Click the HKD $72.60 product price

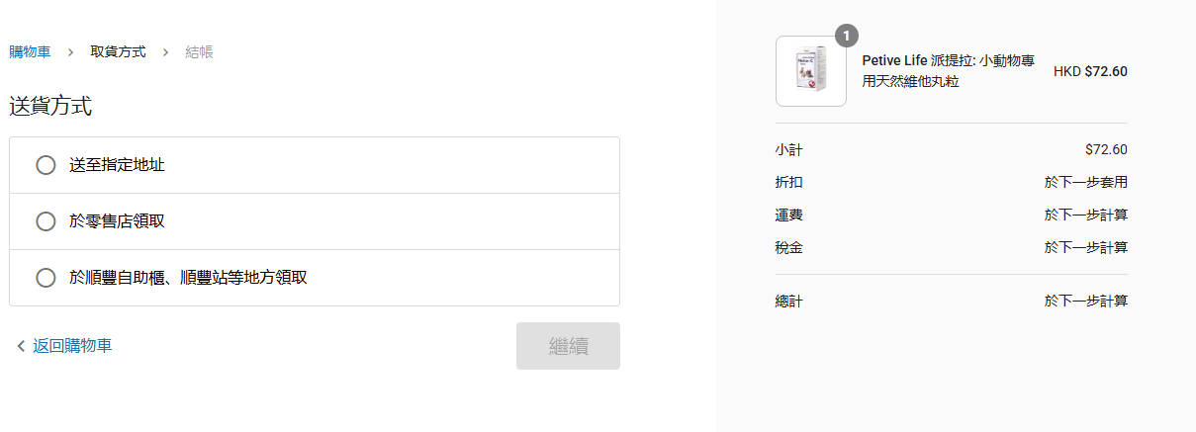click(1090, 71)
